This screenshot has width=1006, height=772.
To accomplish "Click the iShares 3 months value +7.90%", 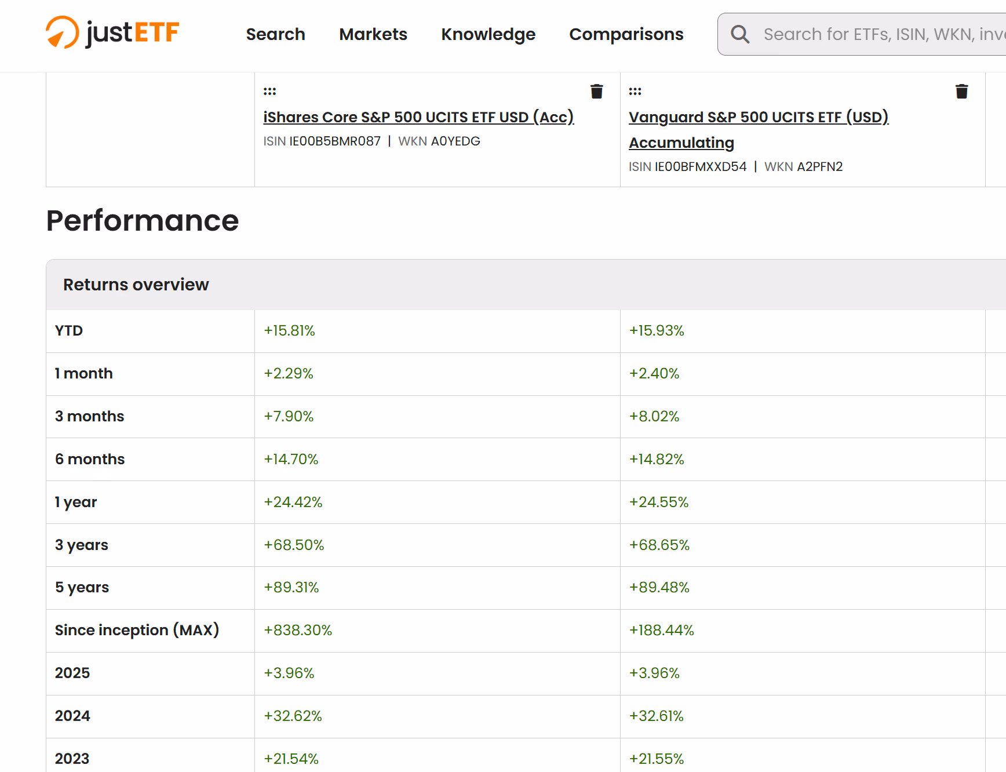I will (x=289, y=417).
